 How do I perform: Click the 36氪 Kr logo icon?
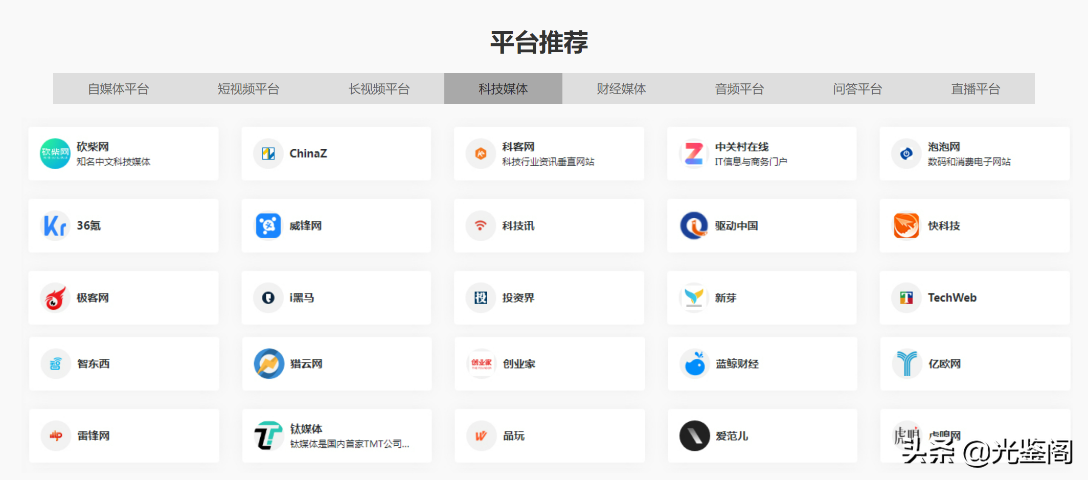55,225
